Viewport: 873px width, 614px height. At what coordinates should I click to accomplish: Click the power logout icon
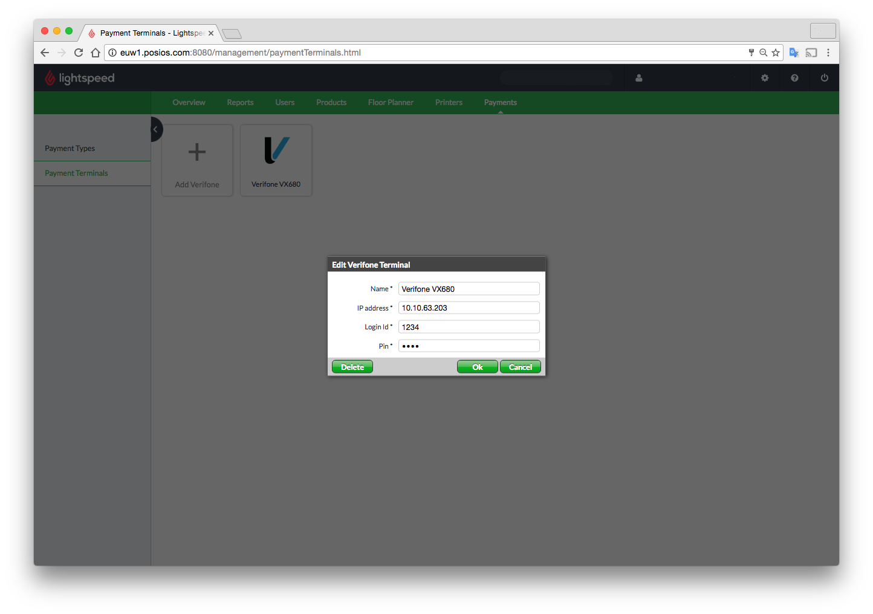[x=824, y=78]
